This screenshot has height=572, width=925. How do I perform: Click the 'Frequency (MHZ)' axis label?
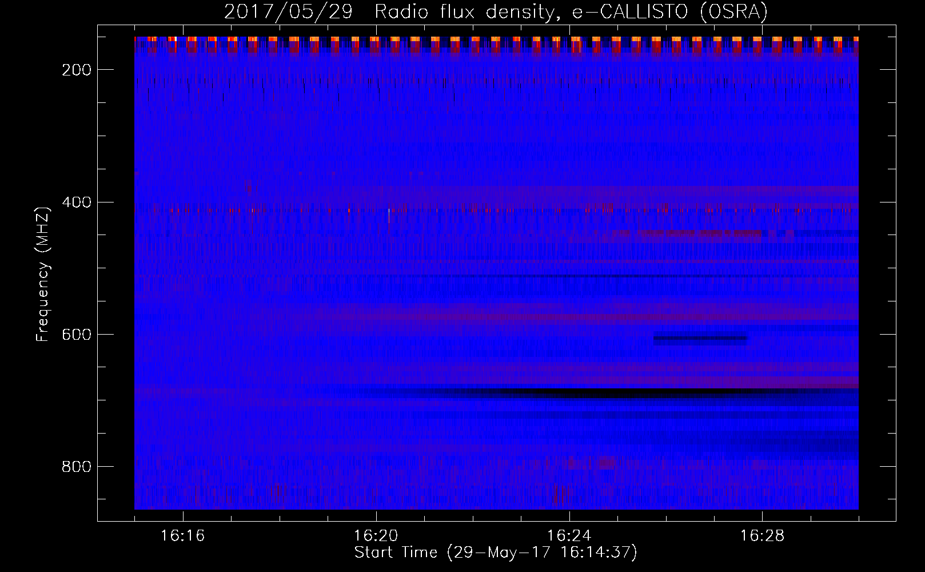(x=43, y=274)
